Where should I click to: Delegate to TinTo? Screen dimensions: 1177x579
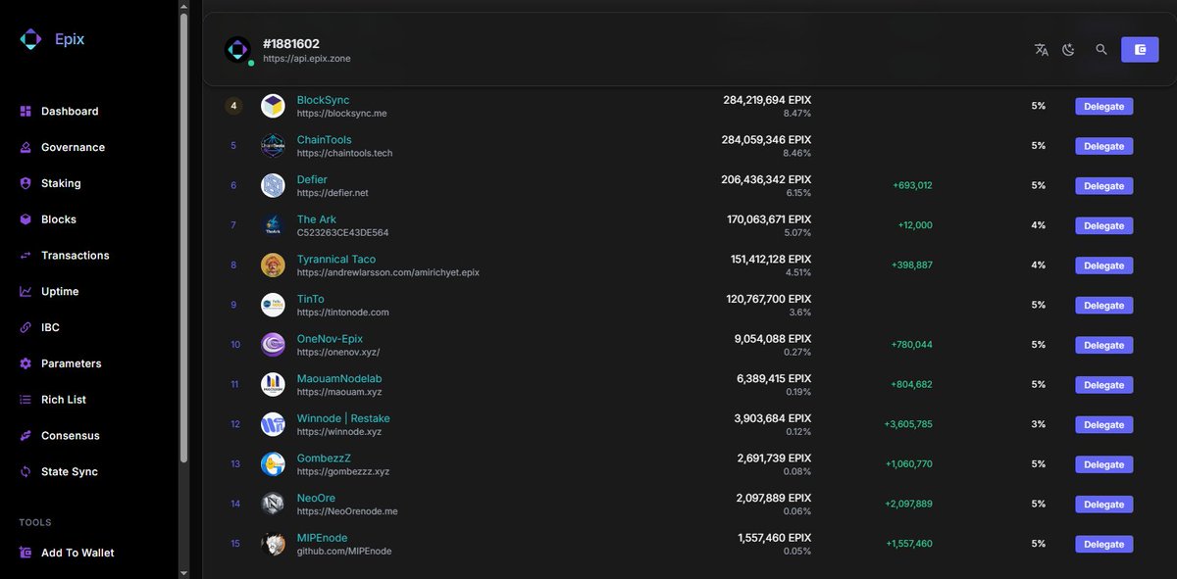pos(1103,306)
